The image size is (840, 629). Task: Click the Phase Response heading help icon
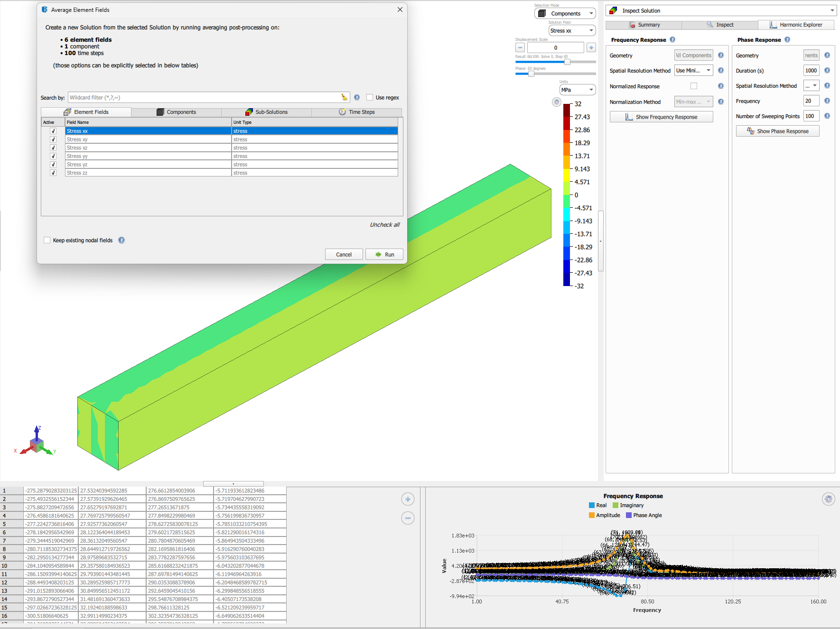click(787, 40)
